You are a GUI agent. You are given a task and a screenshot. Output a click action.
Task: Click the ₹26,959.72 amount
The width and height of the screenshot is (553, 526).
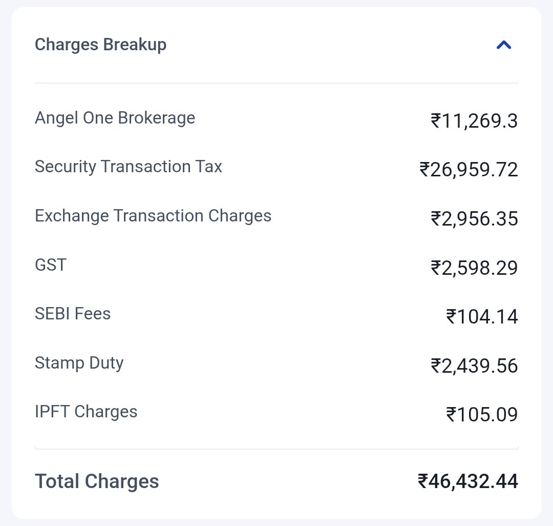[469, 170]
